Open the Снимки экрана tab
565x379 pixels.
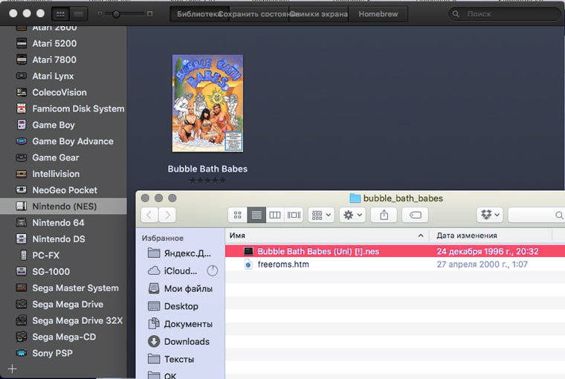(x=318, y=14)
